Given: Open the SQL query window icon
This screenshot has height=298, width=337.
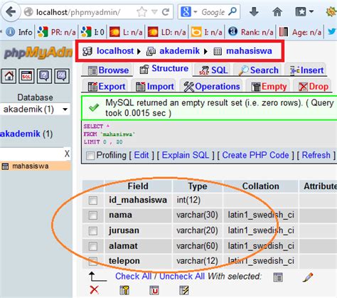Looking at the screenshot, I should pos(26,76).
